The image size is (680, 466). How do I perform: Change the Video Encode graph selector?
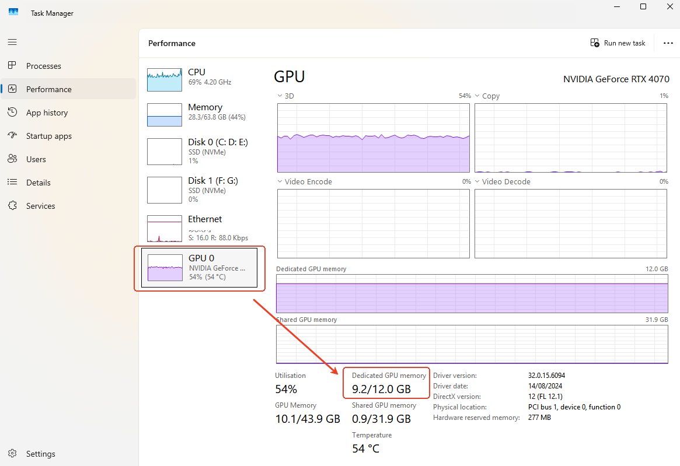[x=280, y=181]
